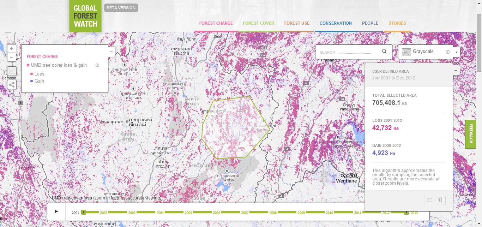Open the share map option
482x227 pixels.
pyautogui.click(x=12, y=84)
